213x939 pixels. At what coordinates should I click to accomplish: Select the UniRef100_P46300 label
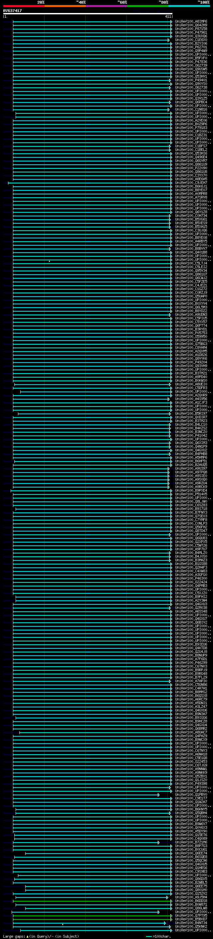(191, 579)
